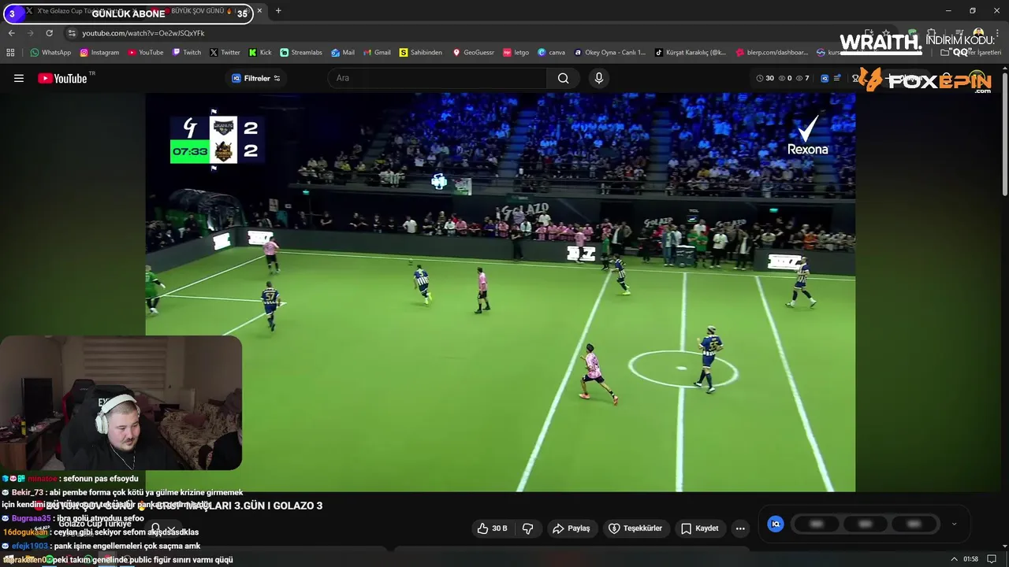Open the YouTube guide hamburger menu

[x=19, y=78]
